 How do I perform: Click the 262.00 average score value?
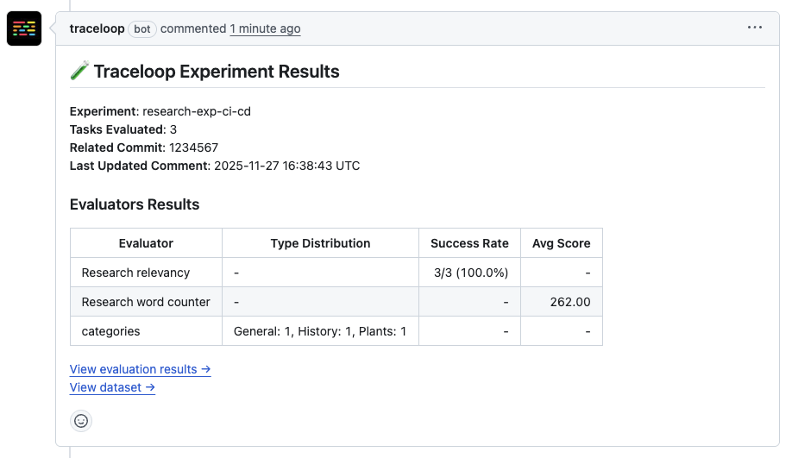click(570, 302)
